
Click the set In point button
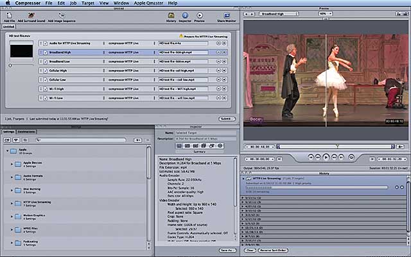tap(280, 159)
